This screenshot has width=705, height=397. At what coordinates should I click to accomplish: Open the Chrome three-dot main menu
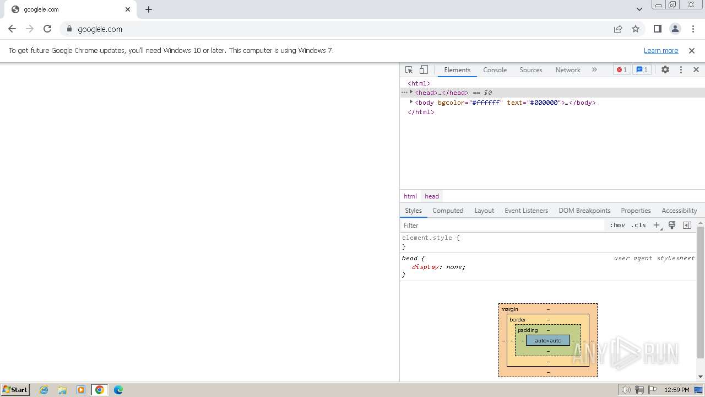[693, 29]
